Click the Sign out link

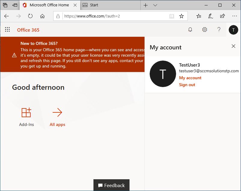point(187,85)
